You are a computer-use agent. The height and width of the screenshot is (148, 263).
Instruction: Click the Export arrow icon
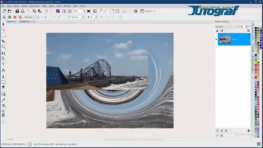click(69, 11)
